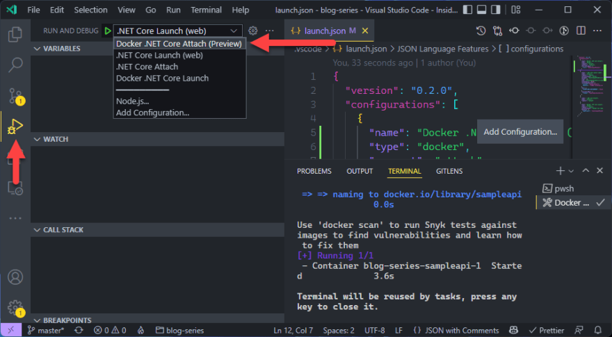Click the Add Configuration... editor button

520,132
